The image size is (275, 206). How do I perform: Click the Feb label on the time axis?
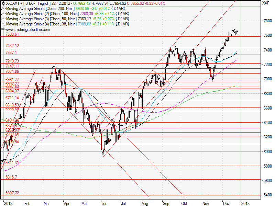pos(27,203)
